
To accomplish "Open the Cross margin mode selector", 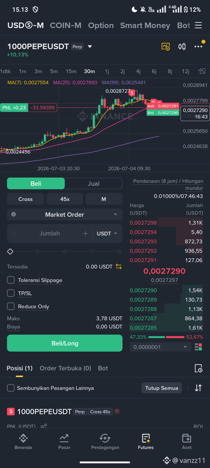I will click(x=25, y=199).
